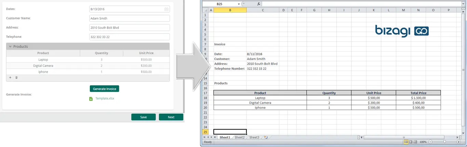Switch to Page Break Preview icon
The height and width of the screenshot is (147, 467).
point(415,142)
